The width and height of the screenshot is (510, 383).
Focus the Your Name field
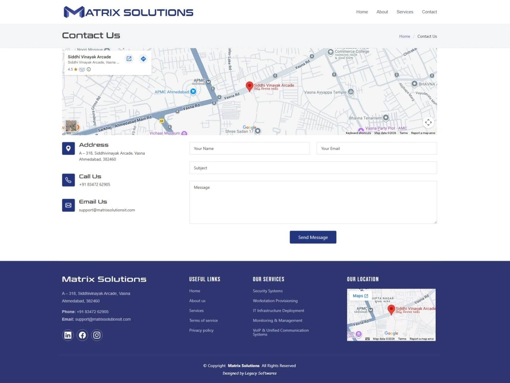click(249, 149)
